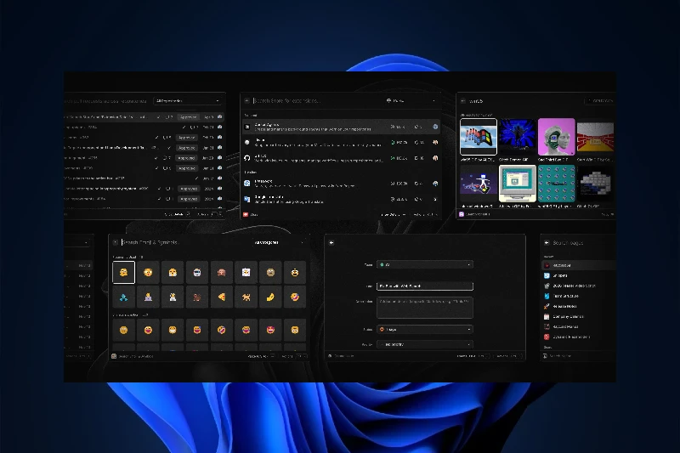Click the Title field in issue form
Image resolution: width=680 pixels, height=453 pixels.
click(x=424, y=286)
